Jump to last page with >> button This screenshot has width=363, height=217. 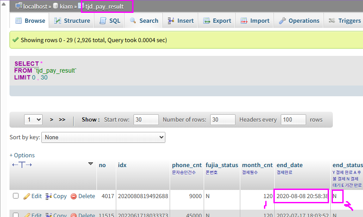click(62, 119)
